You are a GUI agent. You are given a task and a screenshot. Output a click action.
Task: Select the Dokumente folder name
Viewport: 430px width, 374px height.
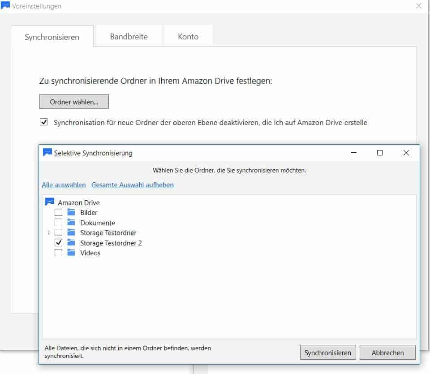coord(98,223)
